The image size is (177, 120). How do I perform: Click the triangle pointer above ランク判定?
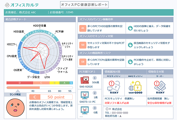pyautogui.click(x=18, y=91)
